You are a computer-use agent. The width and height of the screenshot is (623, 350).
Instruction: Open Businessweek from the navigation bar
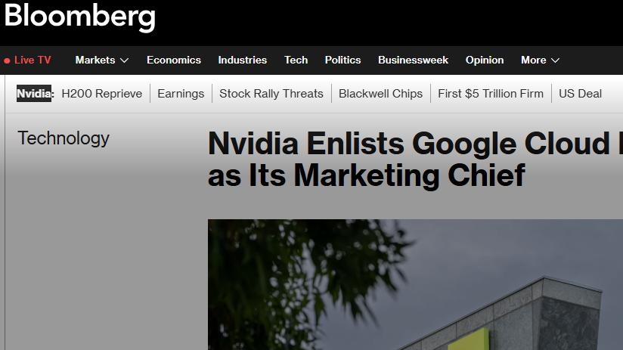point(413,60)
